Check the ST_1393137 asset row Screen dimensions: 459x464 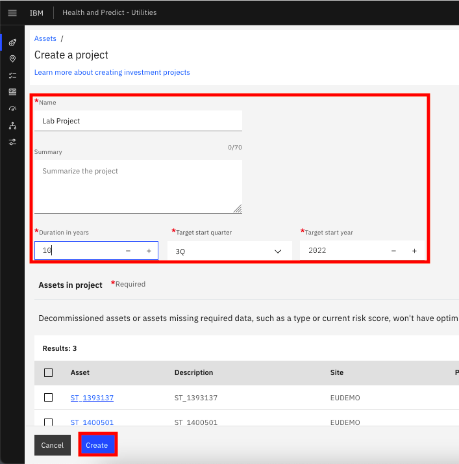point(49,398)
